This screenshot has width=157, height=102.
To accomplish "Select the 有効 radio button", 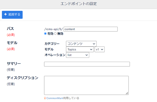I will tap(45, 34).
